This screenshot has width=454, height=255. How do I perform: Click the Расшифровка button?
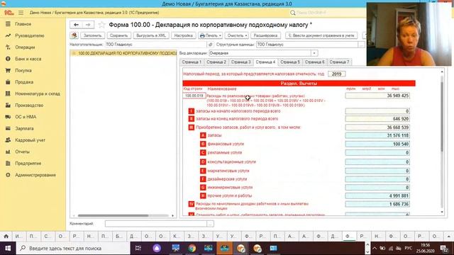(x=265, y=35)
